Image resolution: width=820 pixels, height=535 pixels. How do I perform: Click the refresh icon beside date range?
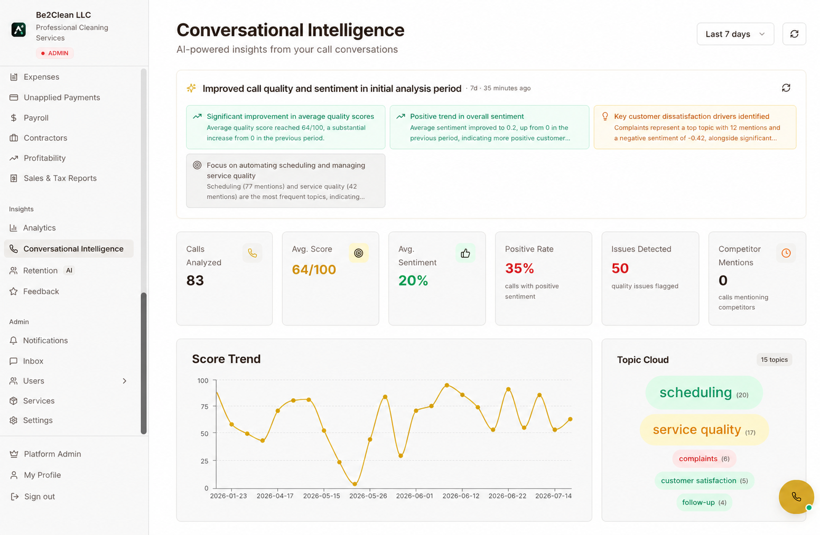pos(794,34)
